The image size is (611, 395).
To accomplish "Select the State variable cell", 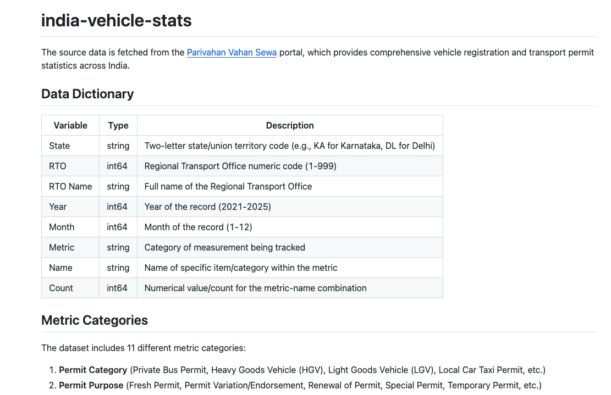I will point(59,146).
